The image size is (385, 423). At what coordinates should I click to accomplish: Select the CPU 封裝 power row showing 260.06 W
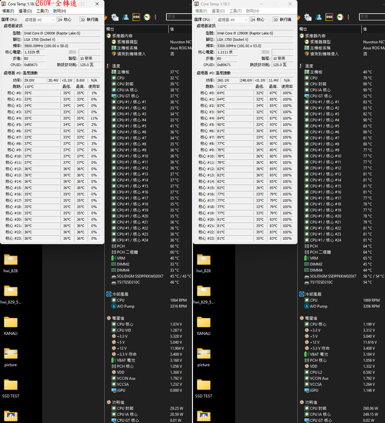point(342,408)
